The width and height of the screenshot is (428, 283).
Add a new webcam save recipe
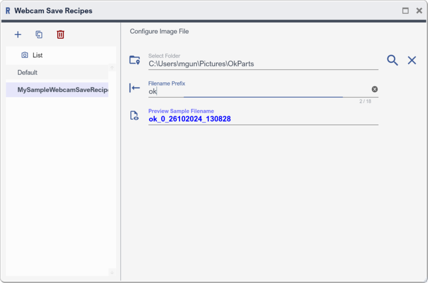(18, 35)
